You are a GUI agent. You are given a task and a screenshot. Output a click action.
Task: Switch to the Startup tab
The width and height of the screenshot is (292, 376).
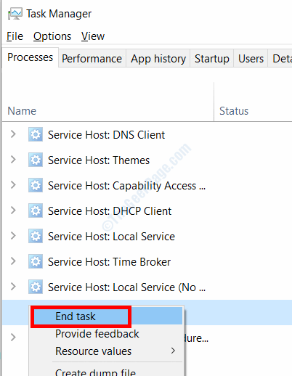point(212,59)
